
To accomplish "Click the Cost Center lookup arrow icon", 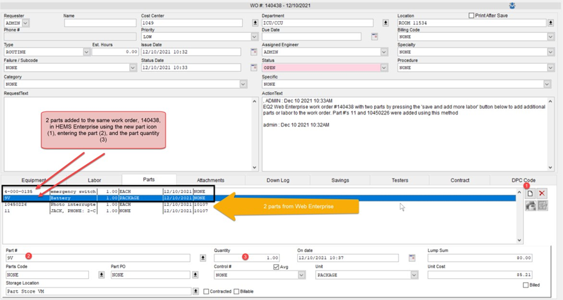I will (x=256, y=23).
